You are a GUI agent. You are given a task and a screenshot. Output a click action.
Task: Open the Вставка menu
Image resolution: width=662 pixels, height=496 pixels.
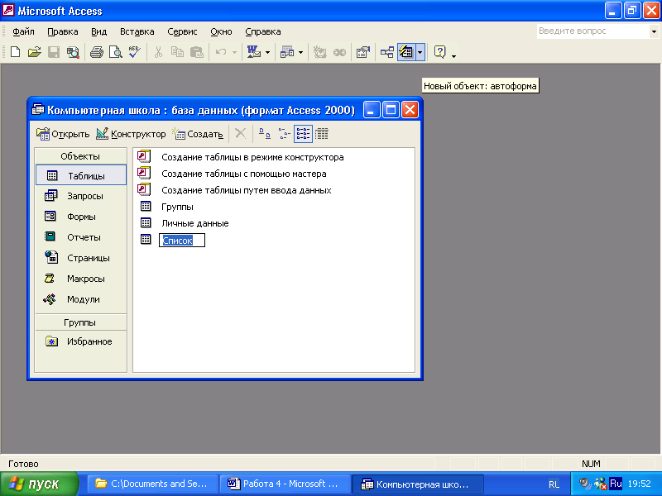137,31
